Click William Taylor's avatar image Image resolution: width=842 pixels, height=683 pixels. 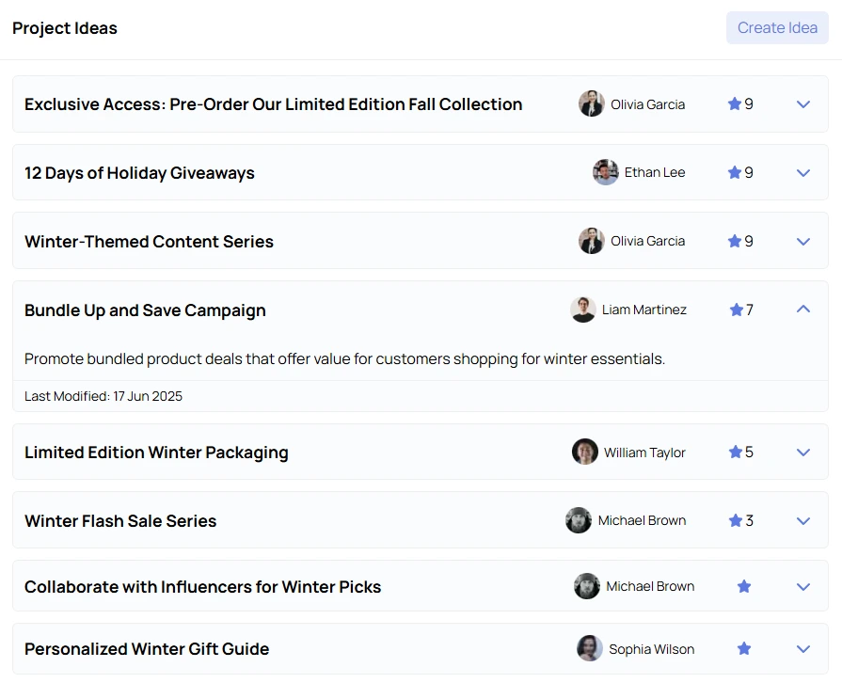pos(585,453)
